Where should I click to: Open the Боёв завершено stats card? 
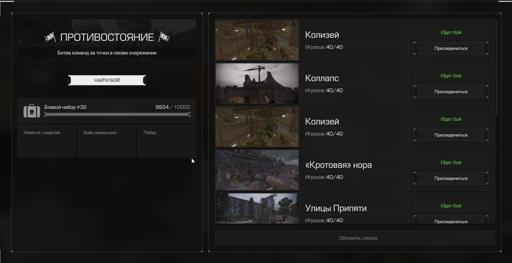(x=107, y=141)
